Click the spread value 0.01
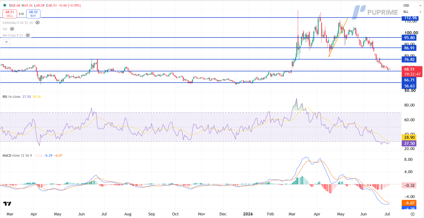Viewport: 424px width, 218px height. point(22,14)
